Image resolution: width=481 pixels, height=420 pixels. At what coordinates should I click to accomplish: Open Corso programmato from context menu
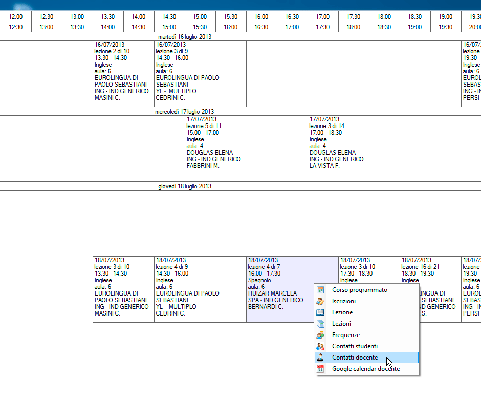366,290
